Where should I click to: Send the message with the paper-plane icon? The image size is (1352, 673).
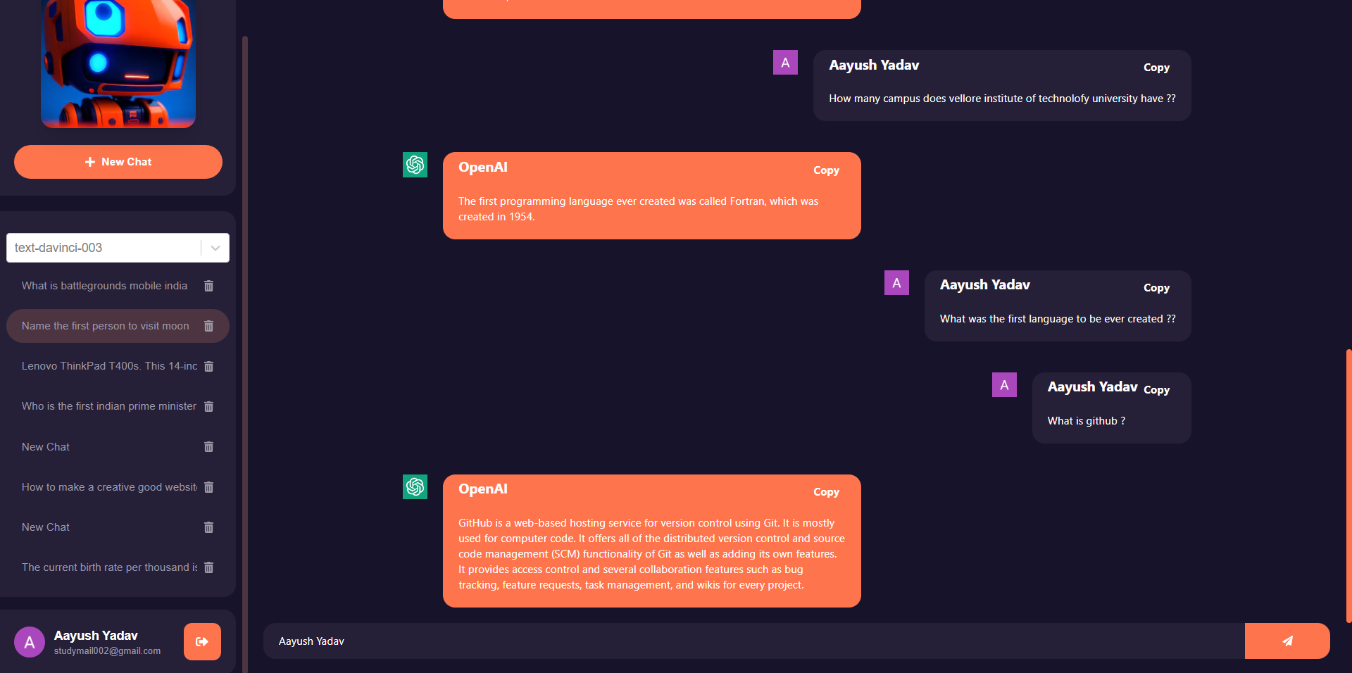[x=1287, y=641]
